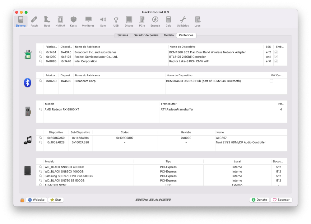311x224 pixels.
Task: Open the Energia toolbar section
Action: pos(155,22)
